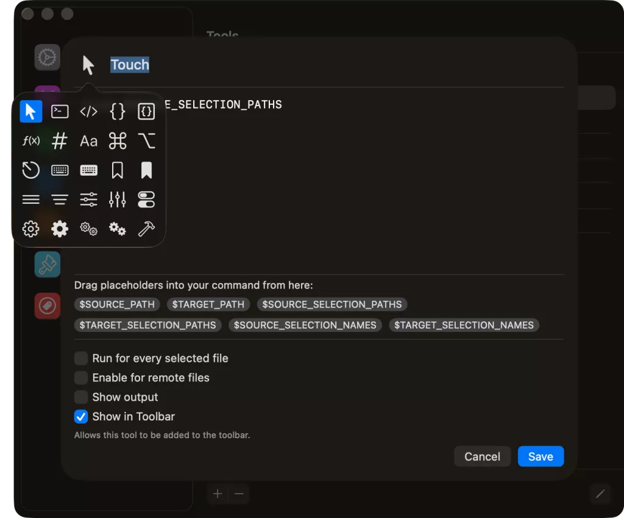
Task: Choose the outlined bookmark icon
Action: click(x=118, y=170)
